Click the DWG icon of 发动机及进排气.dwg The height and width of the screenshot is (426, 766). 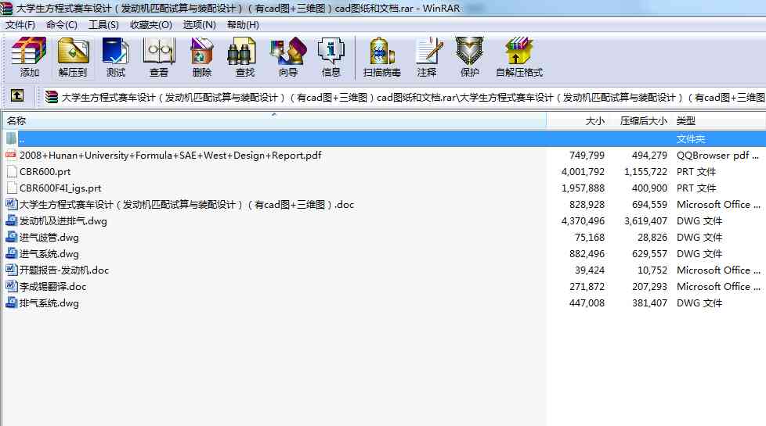pos(11,220)
